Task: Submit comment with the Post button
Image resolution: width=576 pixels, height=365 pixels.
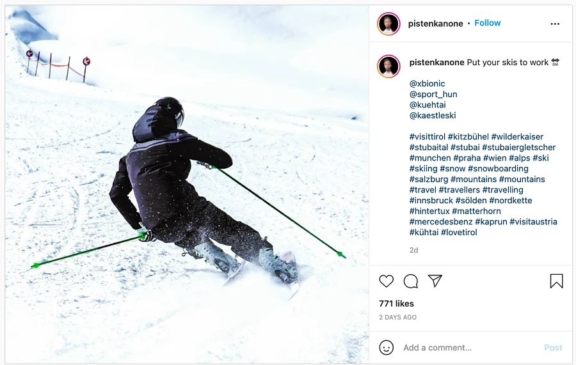Action: click(553, 348)
